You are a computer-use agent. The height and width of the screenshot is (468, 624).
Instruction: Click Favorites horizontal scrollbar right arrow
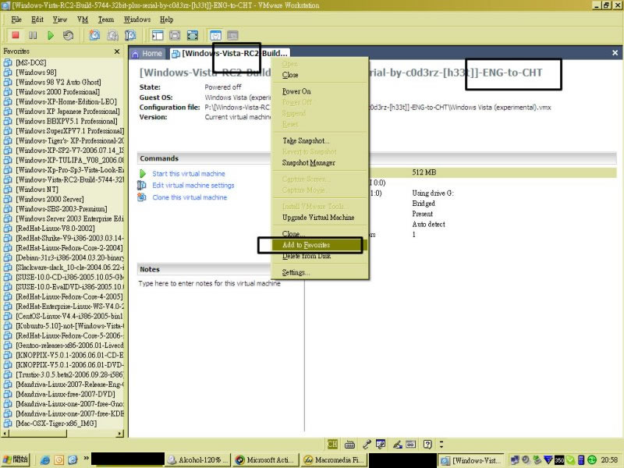[120, 434]
